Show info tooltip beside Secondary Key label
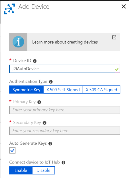Viewport: 129px width, 178px height. click(45, 123)
